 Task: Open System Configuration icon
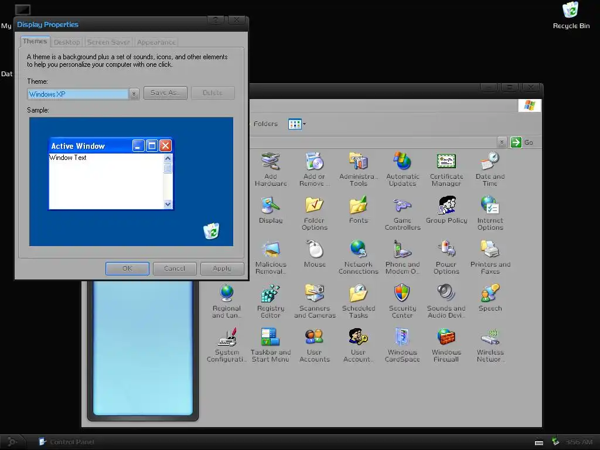pos(227,345)
